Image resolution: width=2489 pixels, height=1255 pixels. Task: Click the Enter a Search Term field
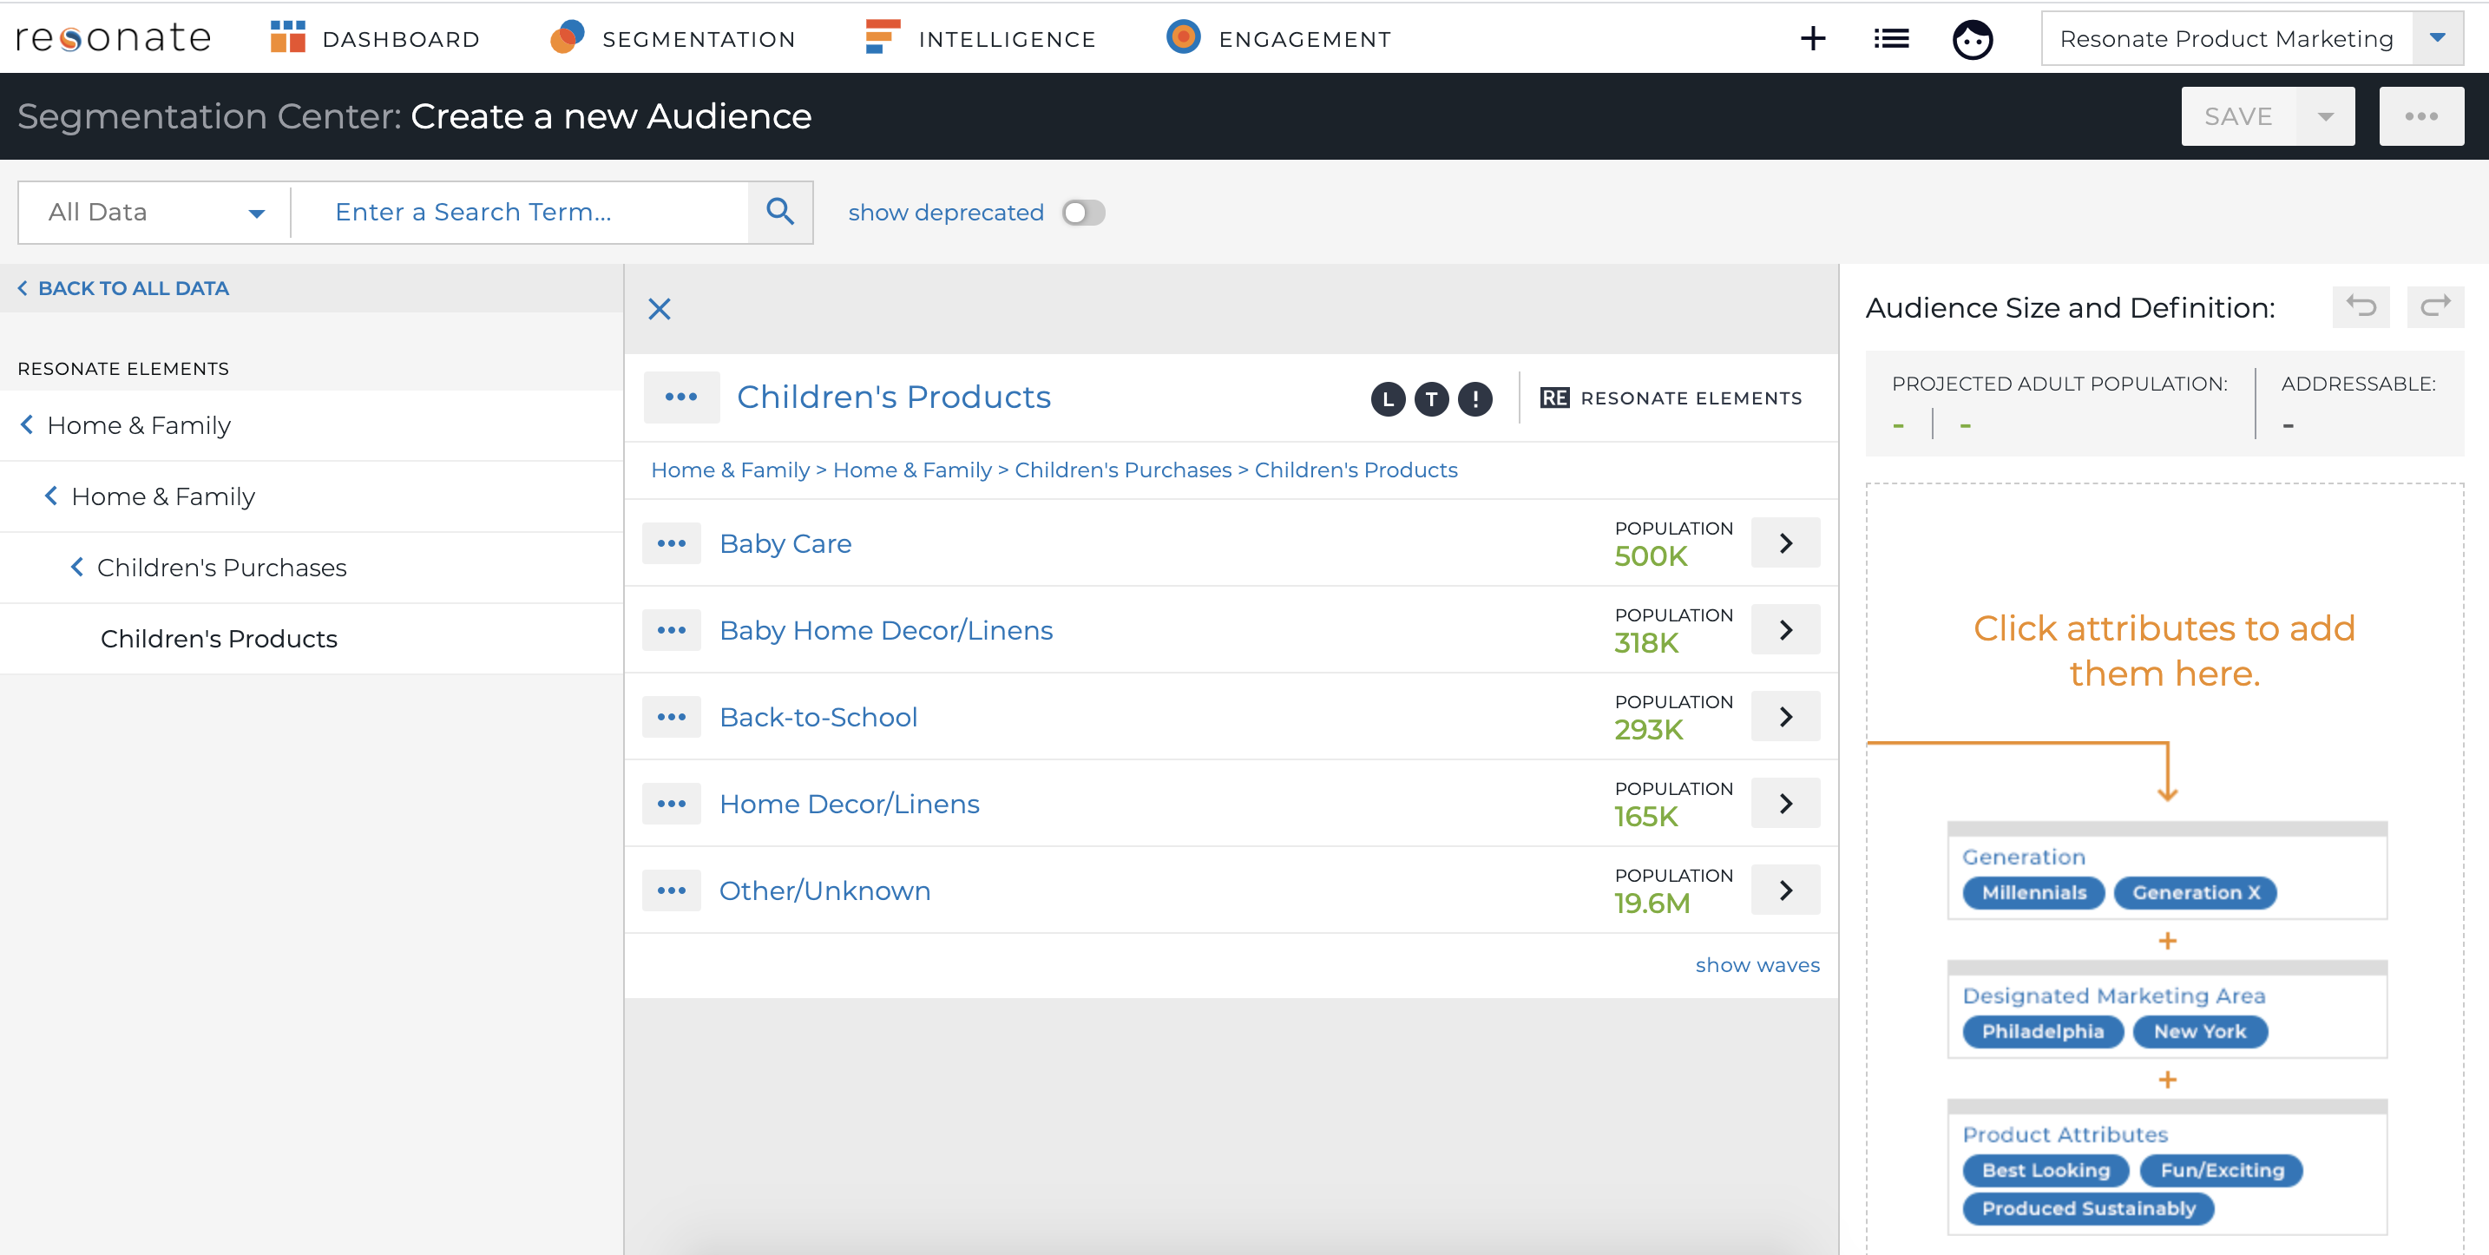[x=519, y=212]
